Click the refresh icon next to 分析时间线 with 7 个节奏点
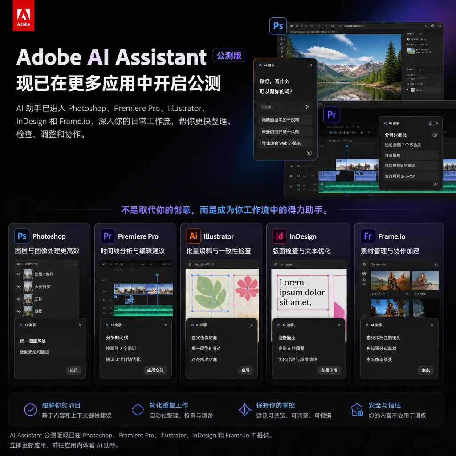The image size is (456, 456). pos(435,135)
